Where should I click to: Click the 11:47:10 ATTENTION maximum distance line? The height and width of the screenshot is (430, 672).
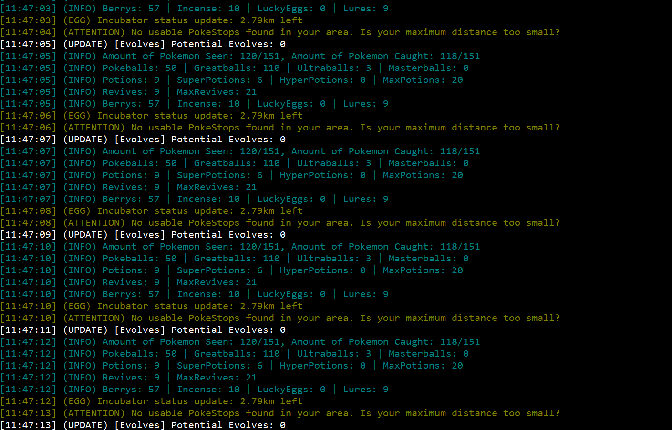[280, 318]
